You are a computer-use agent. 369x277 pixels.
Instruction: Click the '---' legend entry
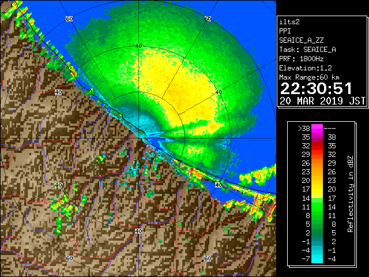pyautogui.click(x=330, y=128)
